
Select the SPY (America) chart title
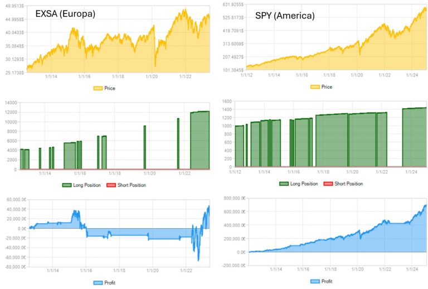coord(285,16)
